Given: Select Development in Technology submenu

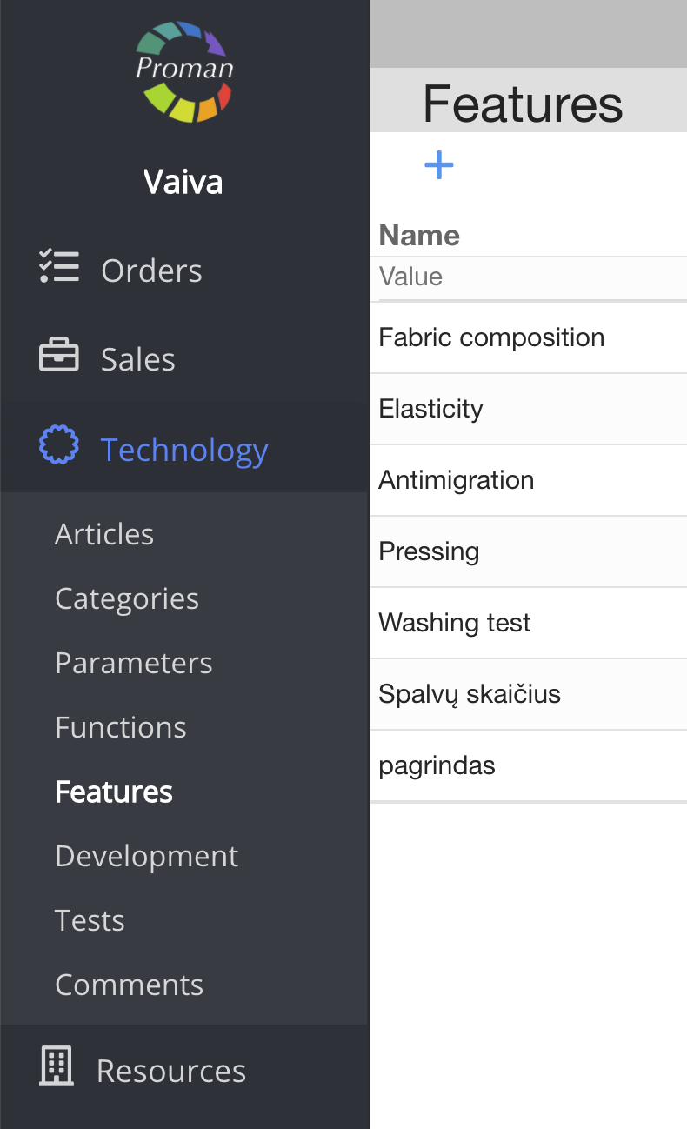Looking at the screenshot, I should [x=147, y=856].
